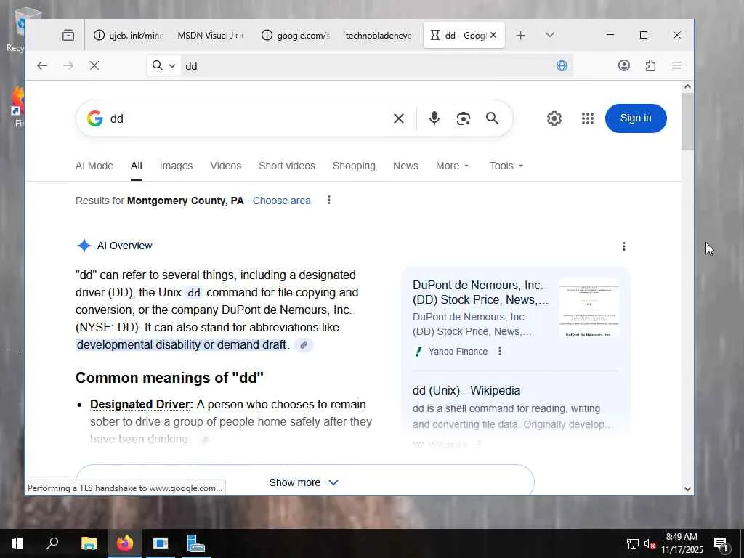Click Firefox icon in taskbar
This screenshot has width=744, height=558.
[125, 543]
